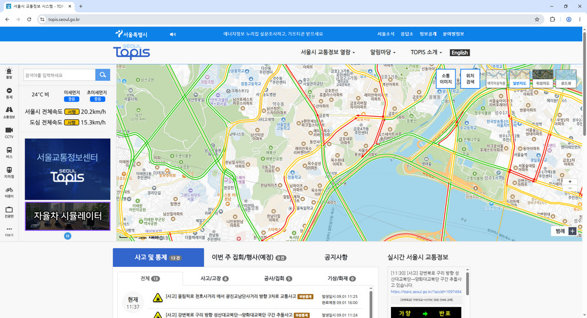Expand the 범례 legend plus button
The height and width of the screenshot is (318, 587).
[572, 231]
